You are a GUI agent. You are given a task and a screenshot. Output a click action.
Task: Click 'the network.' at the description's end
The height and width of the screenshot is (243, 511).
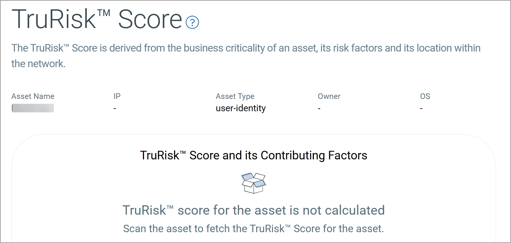click(39, 63)
